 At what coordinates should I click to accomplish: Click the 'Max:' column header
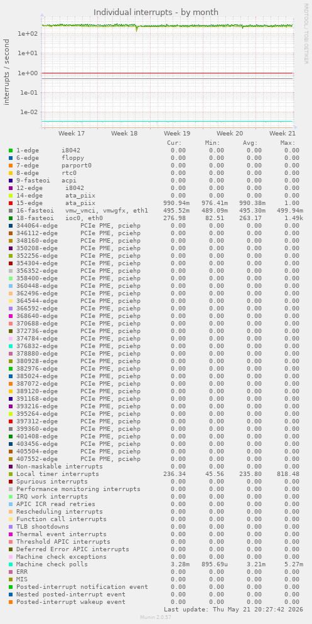[x=288, y=143]
